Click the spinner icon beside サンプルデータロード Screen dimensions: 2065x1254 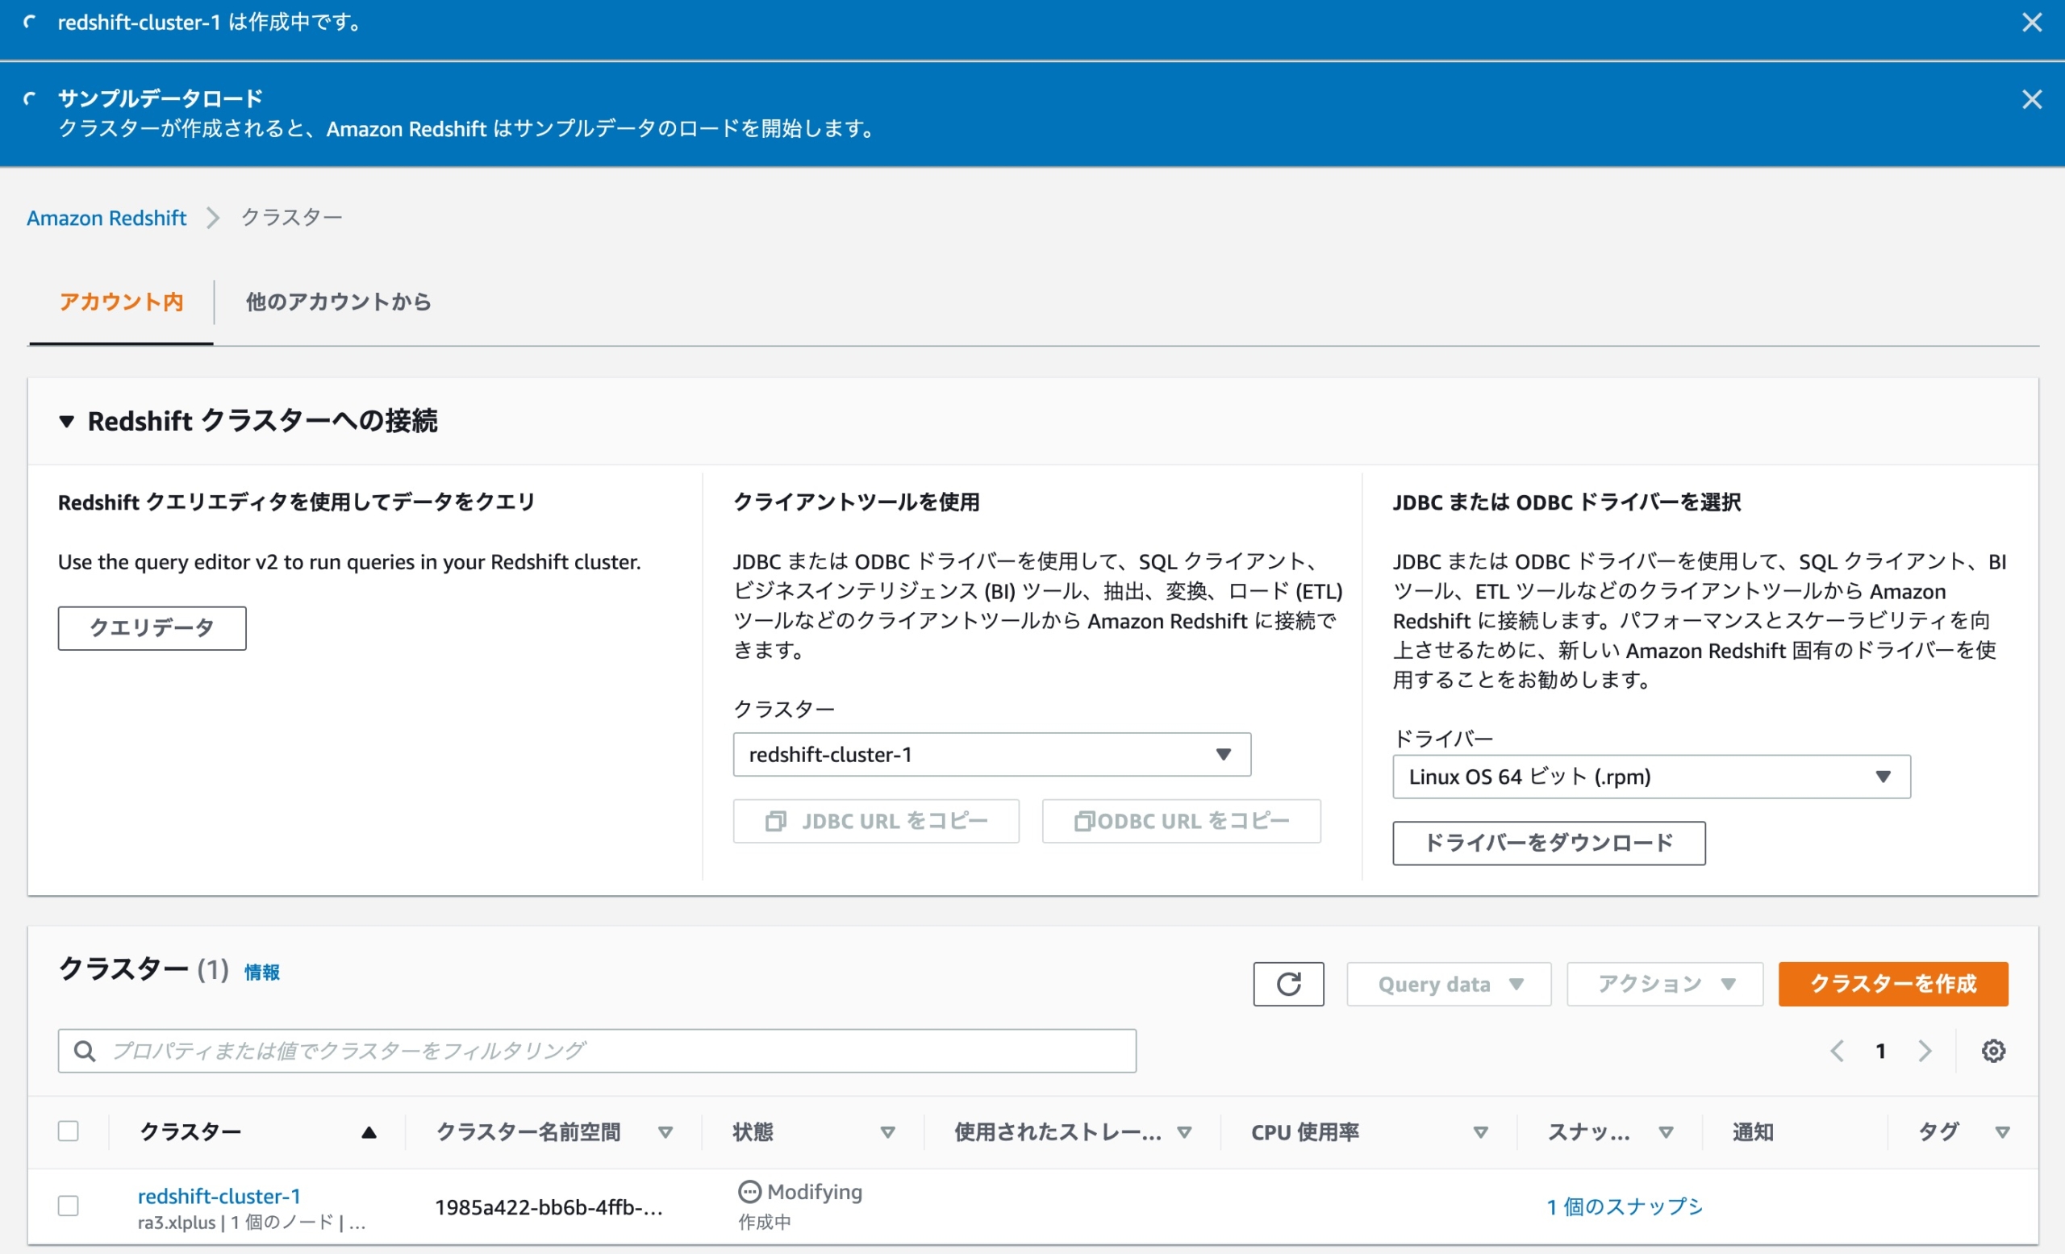click(30, 99)
